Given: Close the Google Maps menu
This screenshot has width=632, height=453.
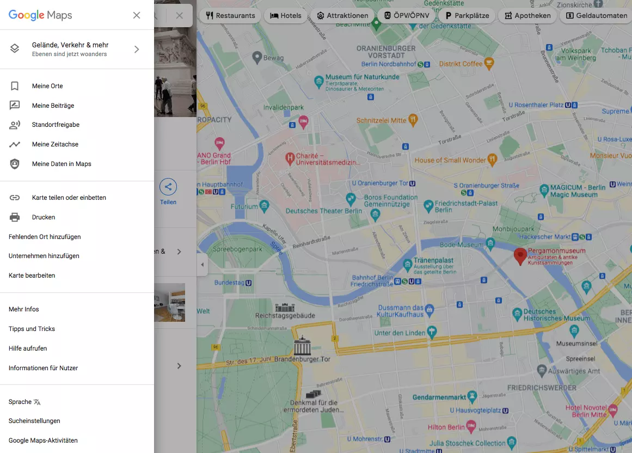Looking at the screenshot, I should coord(137,15).
